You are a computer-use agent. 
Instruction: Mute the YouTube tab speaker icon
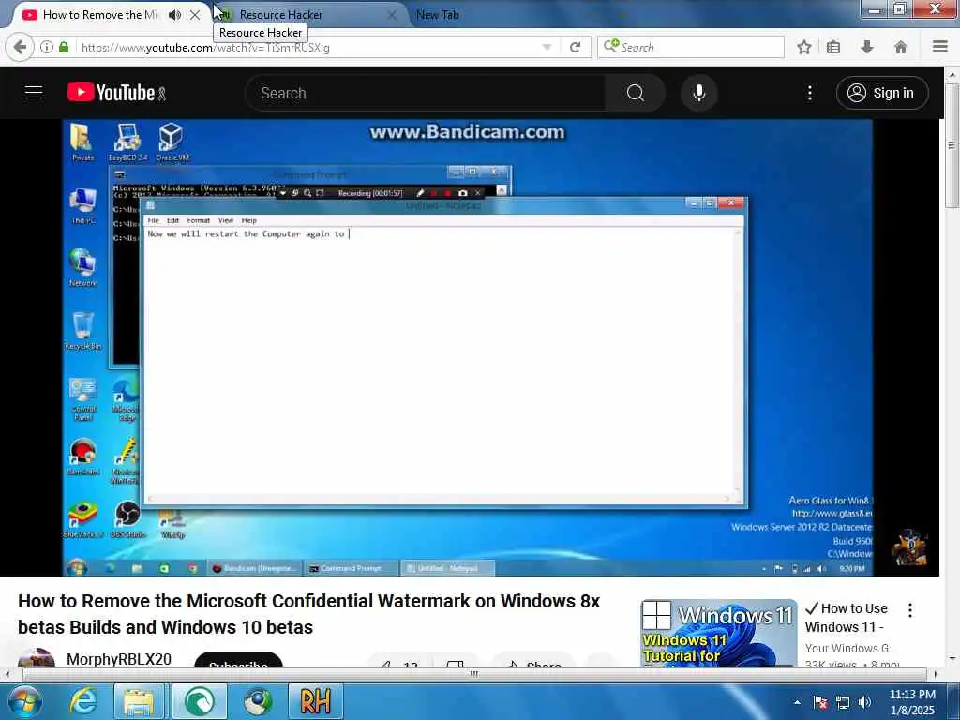[x=175, y=15]
